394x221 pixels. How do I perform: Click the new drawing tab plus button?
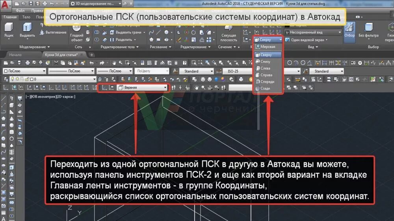[x=92, y=55]
